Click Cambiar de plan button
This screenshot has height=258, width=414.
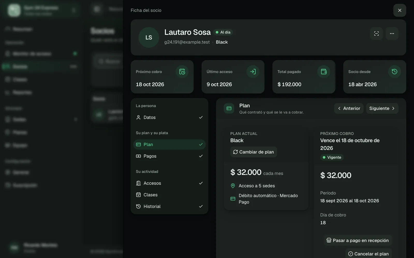[x=254, y=152]
